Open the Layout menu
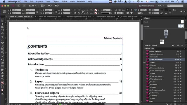The height and width of the screenshot is (105, 187). click(x=39, y=1)
